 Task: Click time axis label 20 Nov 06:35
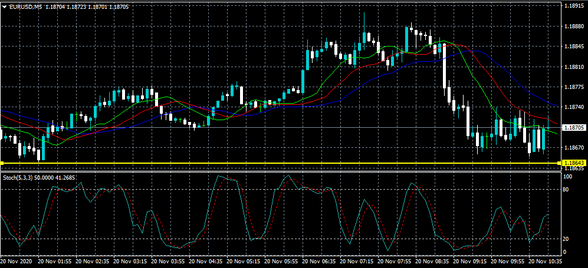pyautogui.click(x=318, y=260)
